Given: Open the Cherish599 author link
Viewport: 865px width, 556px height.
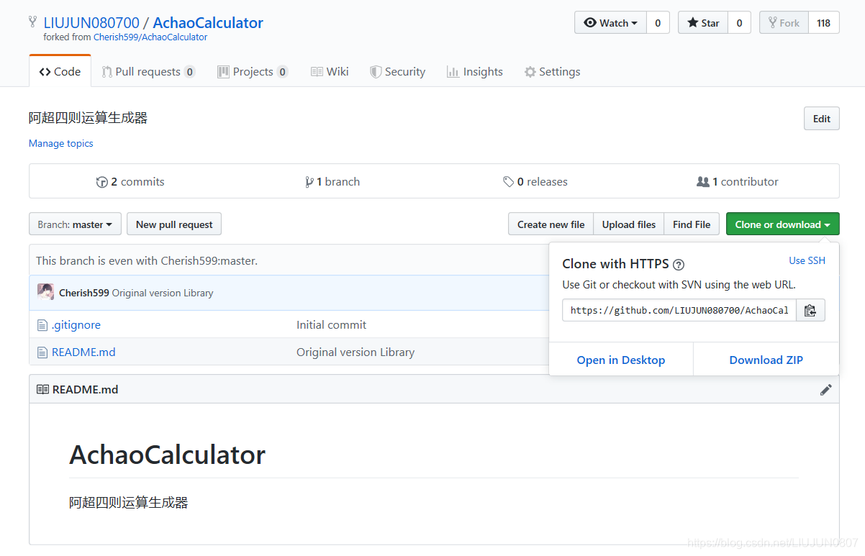Looking at the screenshot, I should tap(84, 293).
